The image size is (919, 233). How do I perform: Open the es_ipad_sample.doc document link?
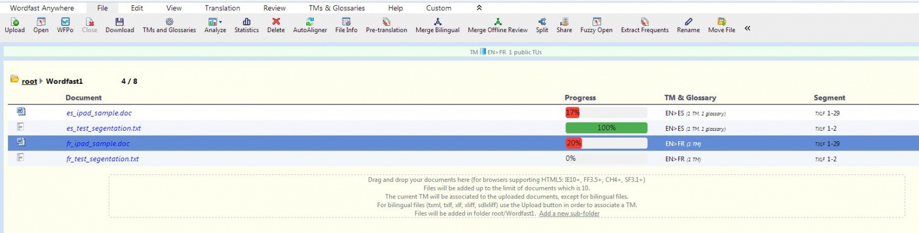[x=99, y=113]
